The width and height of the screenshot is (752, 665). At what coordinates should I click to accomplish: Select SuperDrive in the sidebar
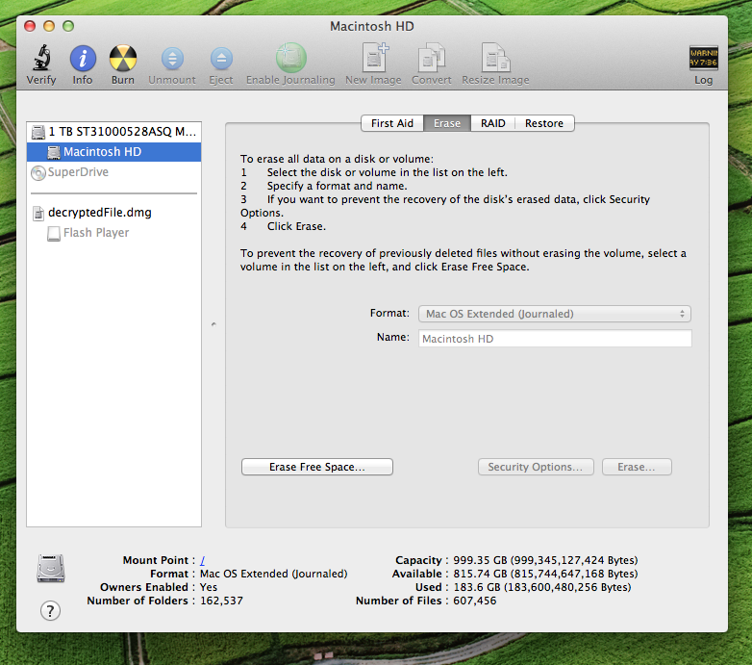tap(114, 171)
